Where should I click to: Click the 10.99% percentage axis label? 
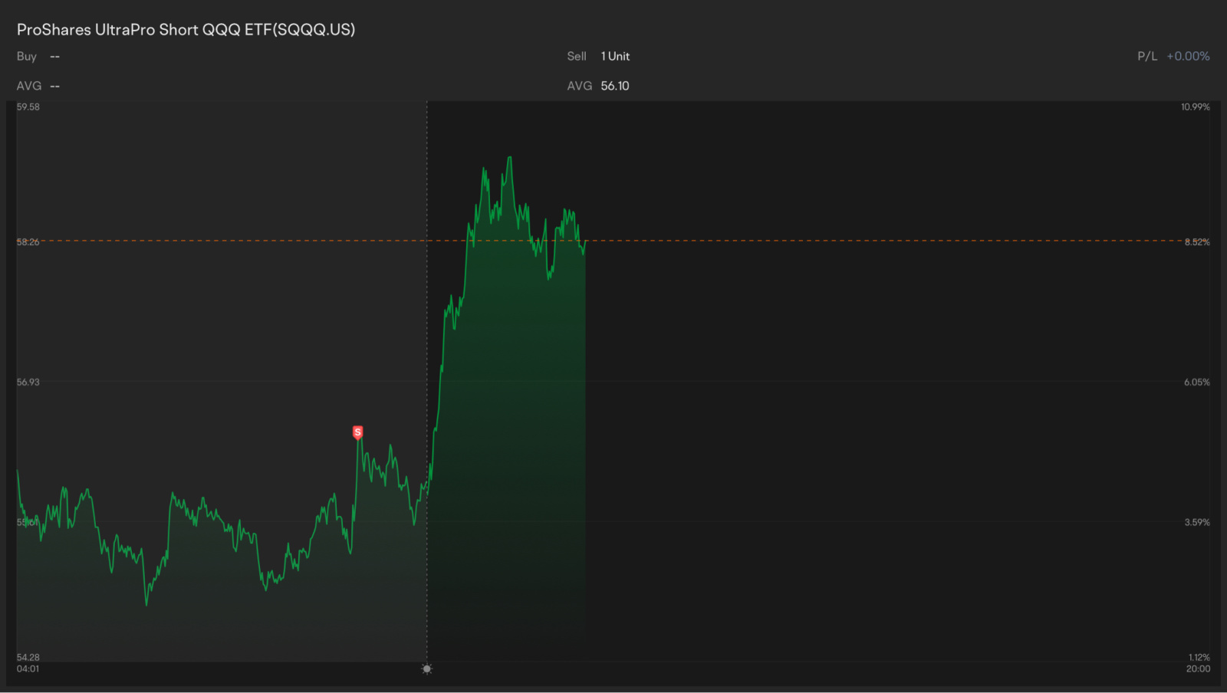[x=1196, y=107]
